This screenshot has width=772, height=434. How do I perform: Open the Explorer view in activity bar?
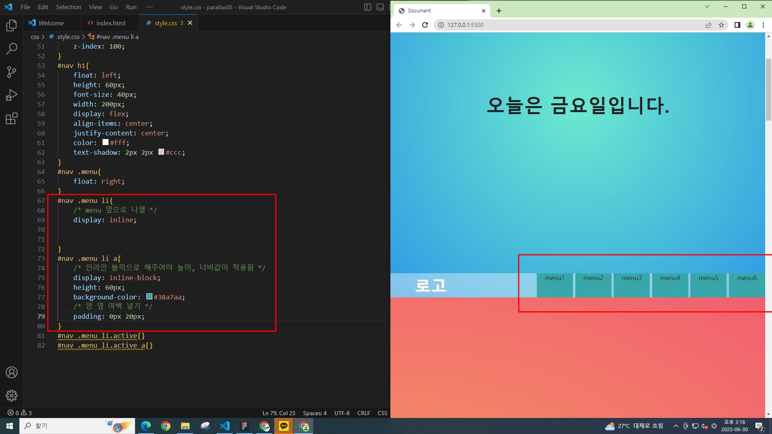pyautogui.click(x=12, y=26)
